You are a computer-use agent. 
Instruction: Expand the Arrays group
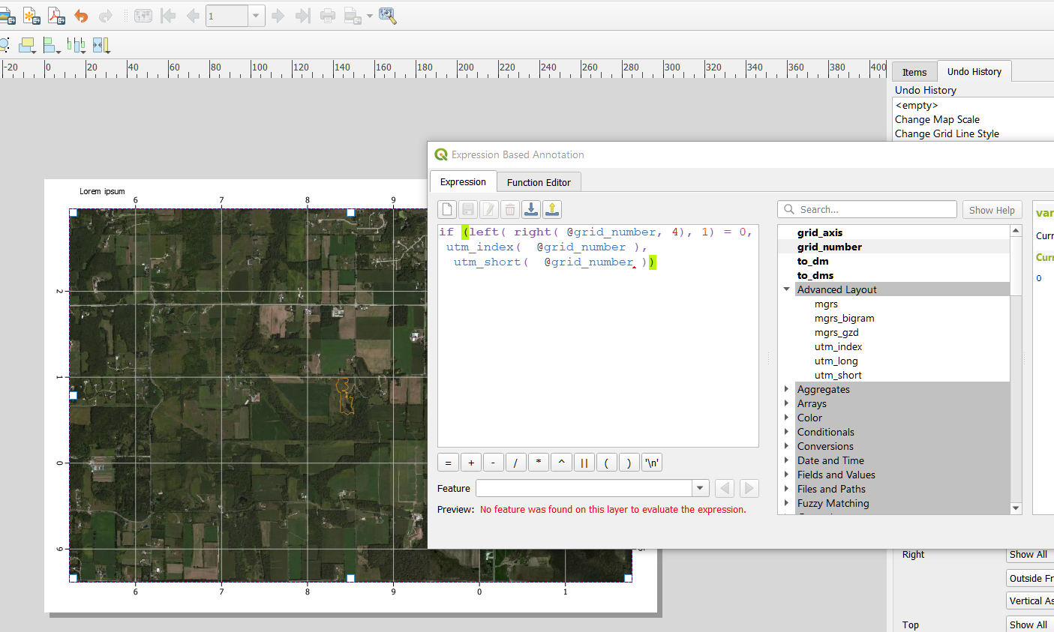(x=786, y=403)
